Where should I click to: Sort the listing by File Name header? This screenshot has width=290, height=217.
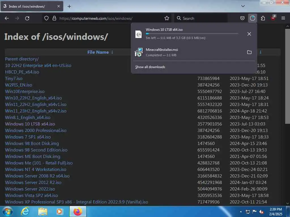tap(98, 52)
